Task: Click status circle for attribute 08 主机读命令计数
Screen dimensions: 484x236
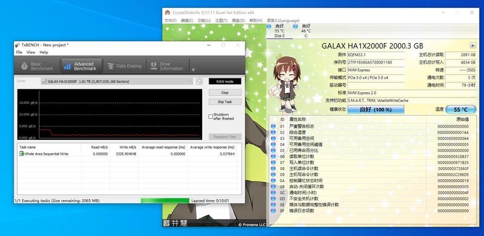Action: (273, 168)
